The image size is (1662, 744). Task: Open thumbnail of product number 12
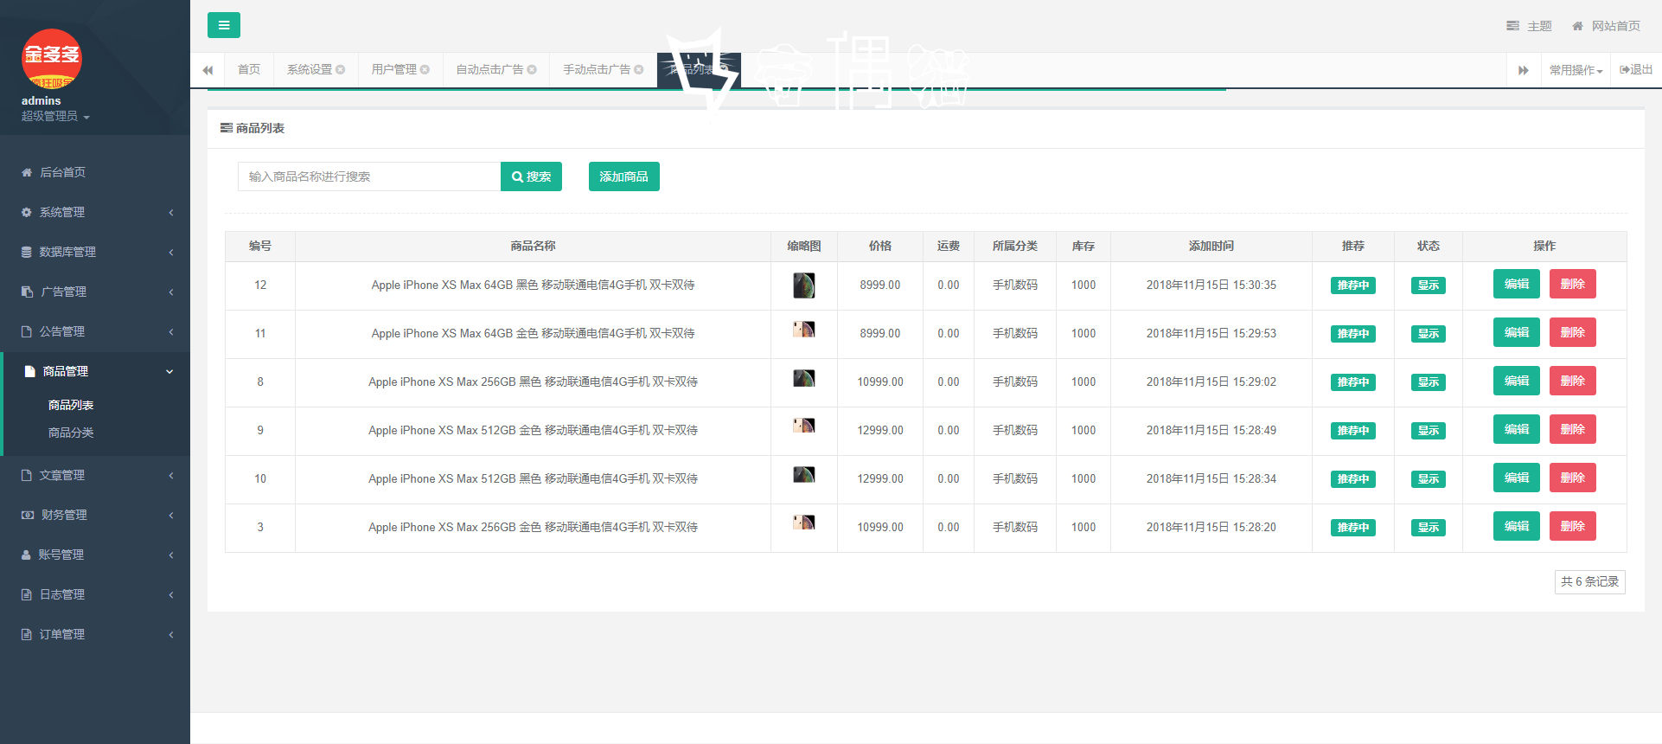804,285
